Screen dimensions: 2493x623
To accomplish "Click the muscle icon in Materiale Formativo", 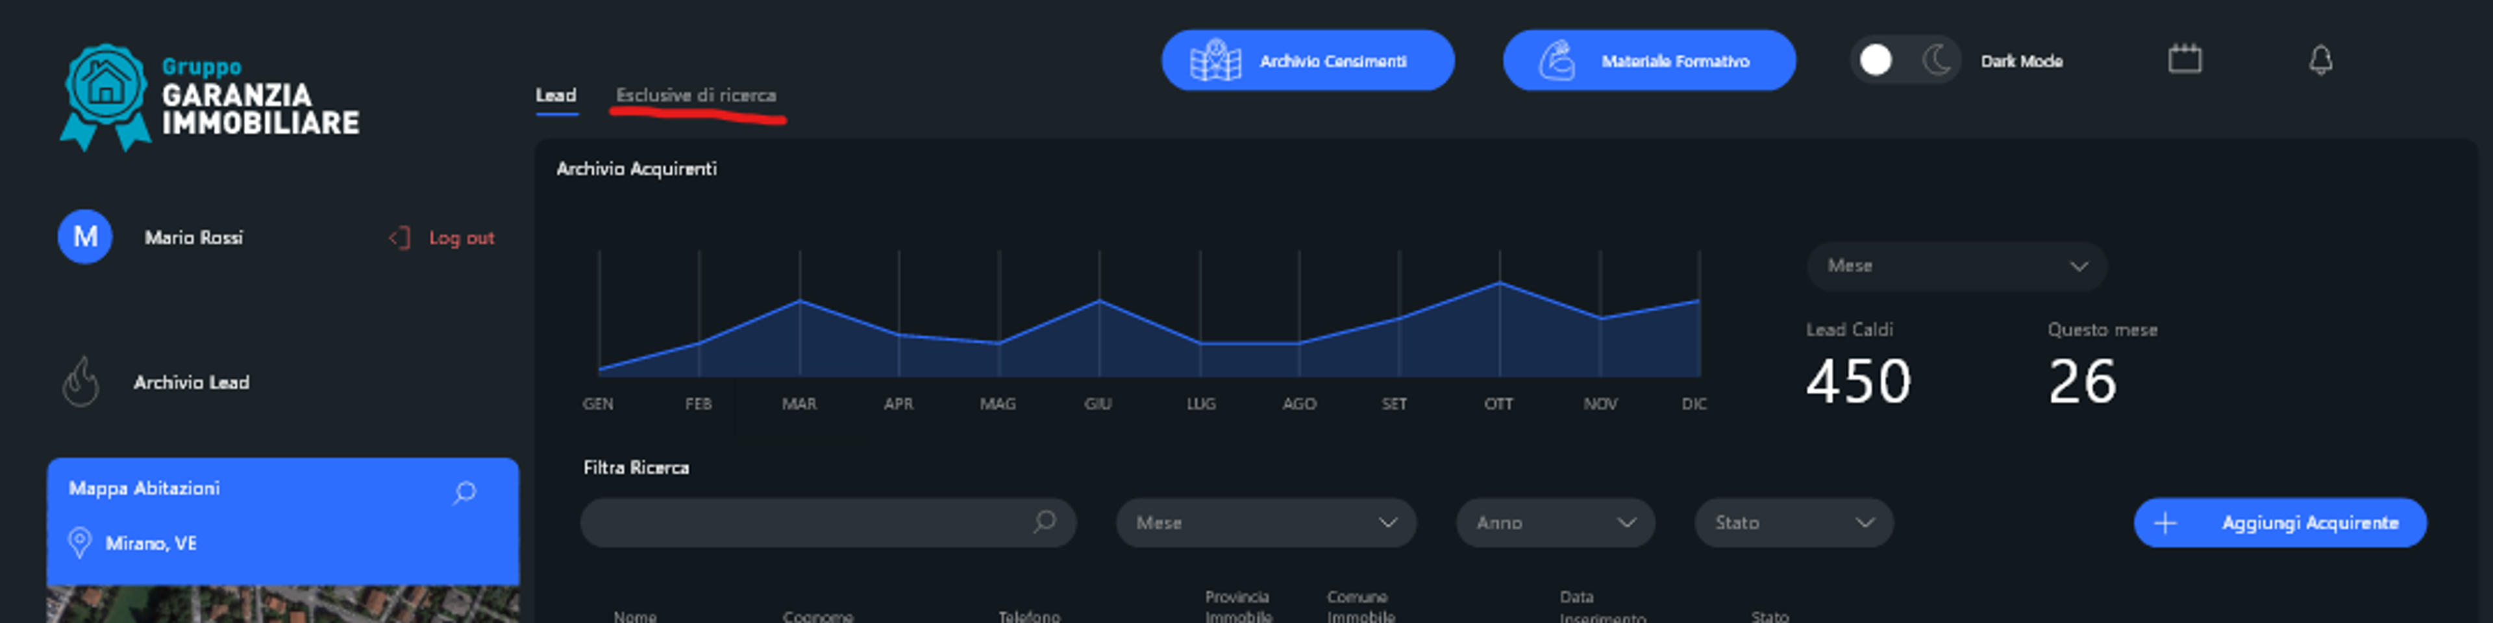I will (x=1557, y=61).
